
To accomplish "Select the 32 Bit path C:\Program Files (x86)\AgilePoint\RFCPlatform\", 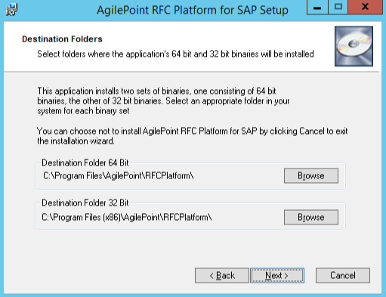I will coord(127,217).
